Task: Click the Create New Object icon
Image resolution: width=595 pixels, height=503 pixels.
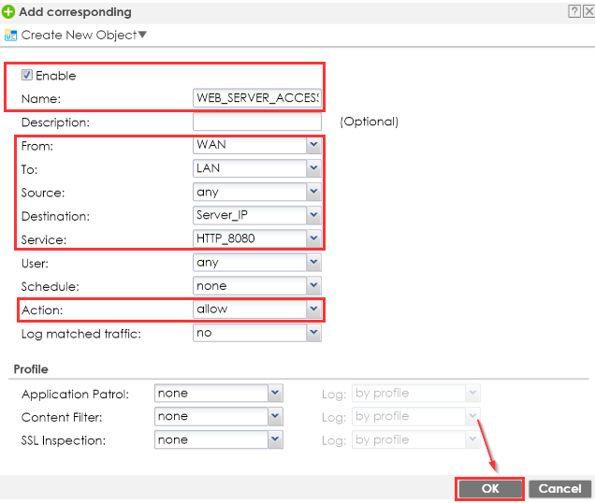Action: [x=10, y=36]
